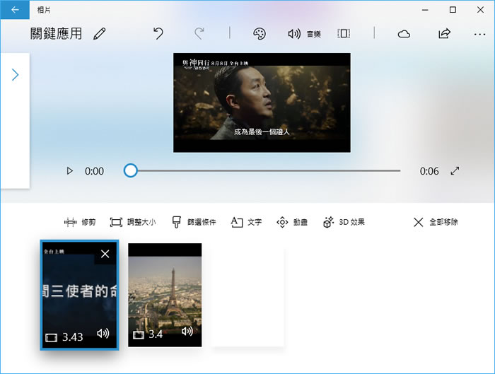Export or share the video
Screen dimensions: 495x374
(444, 33)
